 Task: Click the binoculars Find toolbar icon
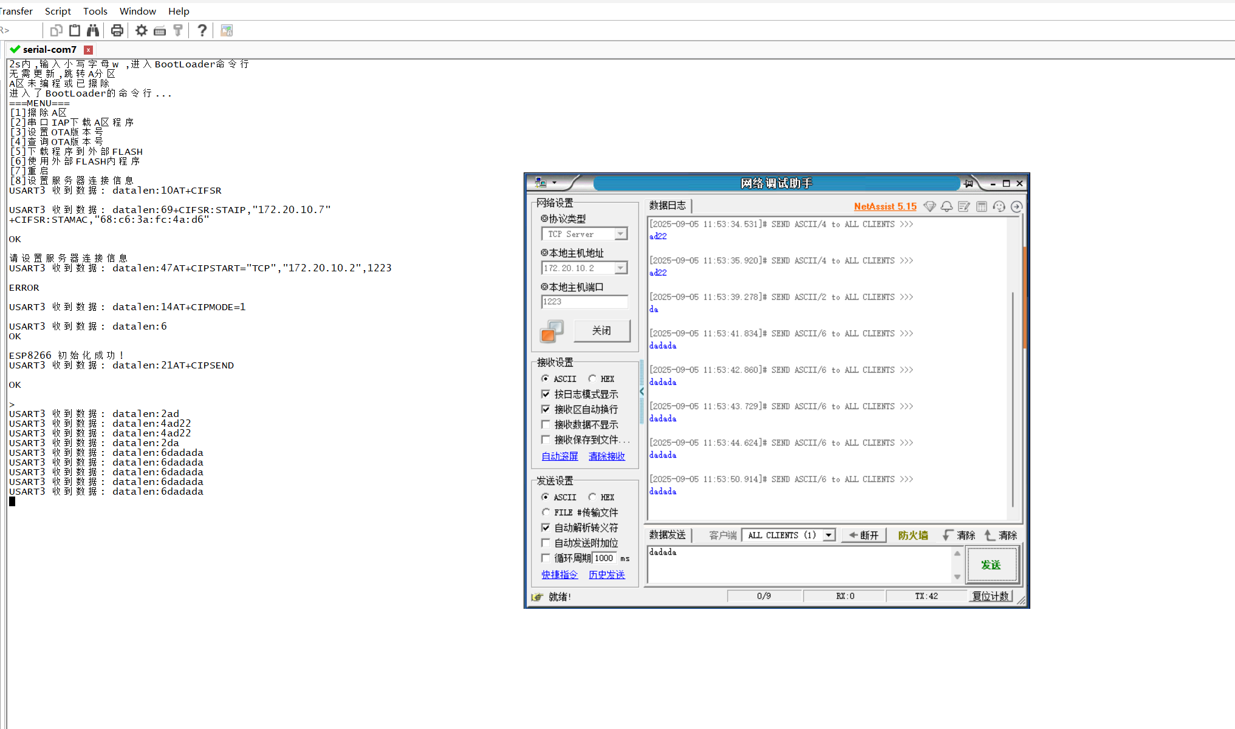(93, 30)
